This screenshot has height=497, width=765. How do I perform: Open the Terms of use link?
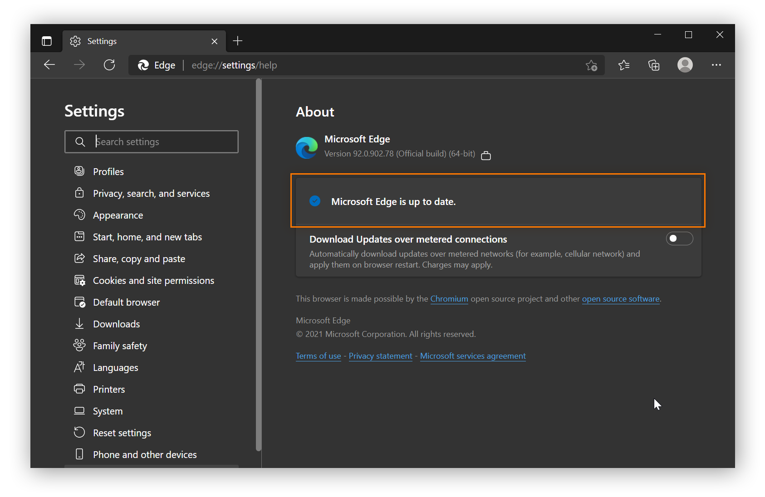coord(318,356)
